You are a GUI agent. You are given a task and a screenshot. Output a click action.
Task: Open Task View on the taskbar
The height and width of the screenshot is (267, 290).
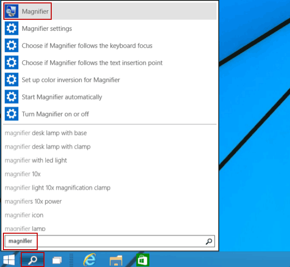coord(57,260)
